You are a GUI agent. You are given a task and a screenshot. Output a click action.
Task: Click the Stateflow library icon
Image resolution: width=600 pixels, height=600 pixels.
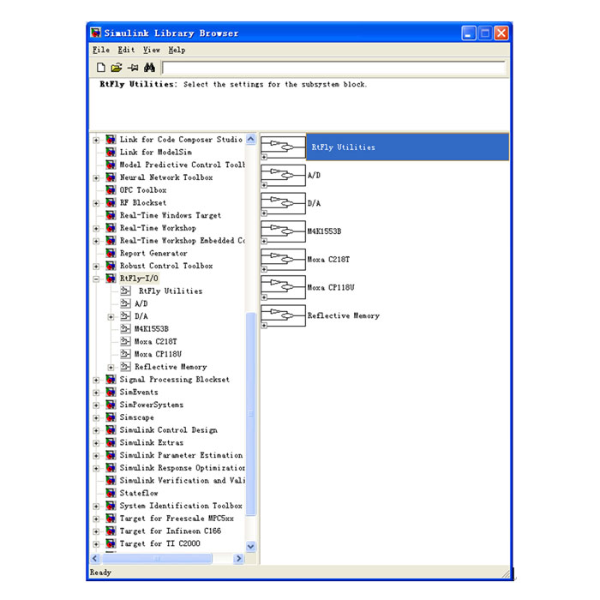pyautogui.click(x=111, y=493)
